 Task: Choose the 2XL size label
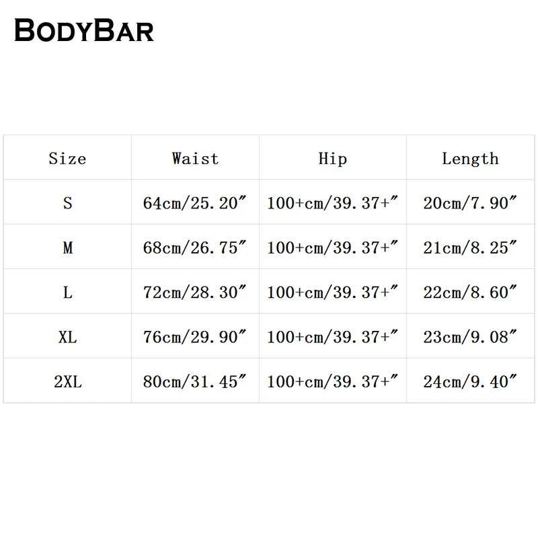[x=67, y=381]
